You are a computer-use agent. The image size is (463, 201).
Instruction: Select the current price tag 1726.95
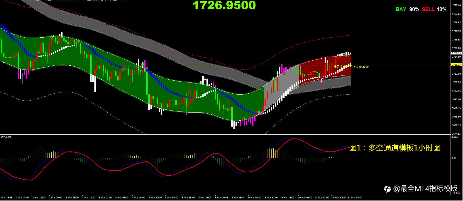tap(456, 53)
